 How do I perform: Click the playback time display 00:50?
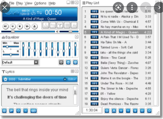tap(53, 12)
